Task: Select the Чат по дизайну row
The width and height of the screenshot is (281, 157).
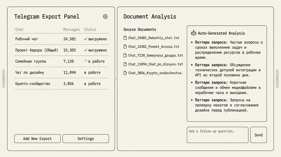Action: pos(61,73)
